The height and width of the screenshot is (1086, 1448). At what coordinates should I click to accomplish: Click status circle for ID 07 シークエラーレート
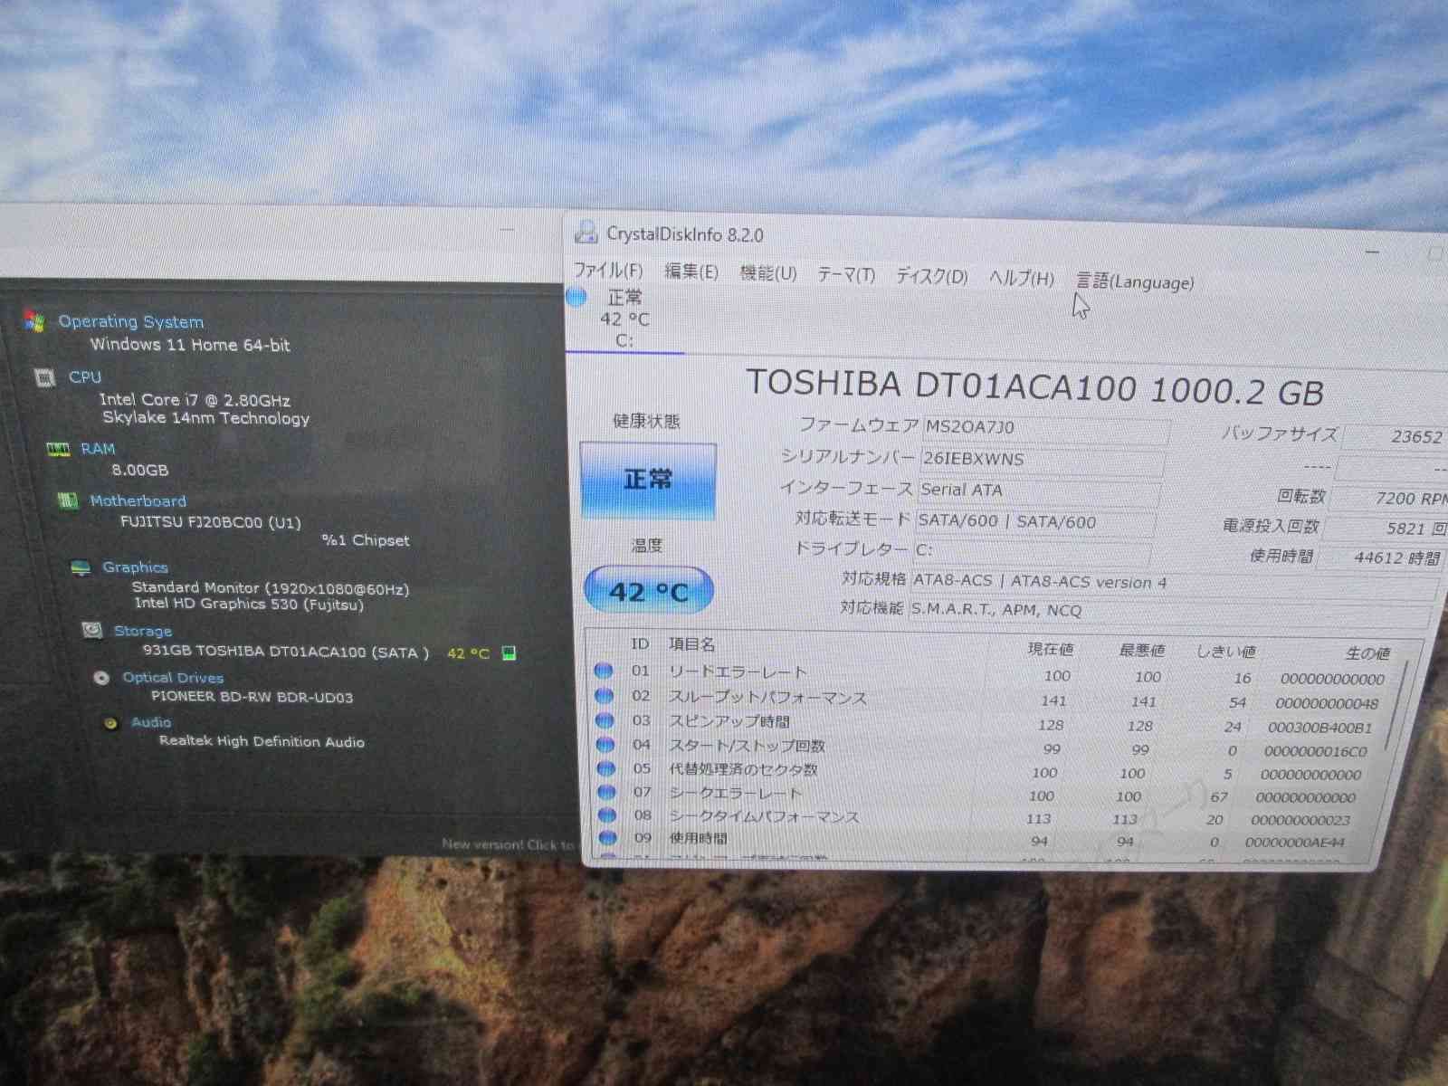pyautogui.click(x=606, y=792)
